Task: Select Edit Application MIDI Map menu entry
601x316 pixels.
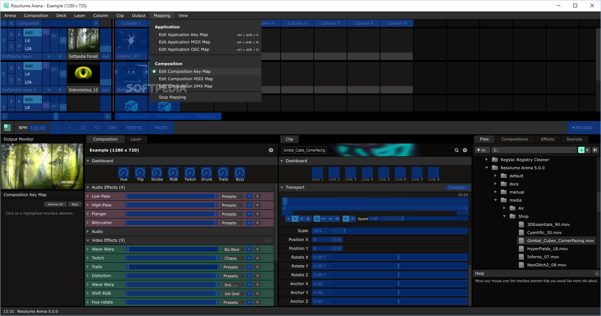Action: pos(206,42)
